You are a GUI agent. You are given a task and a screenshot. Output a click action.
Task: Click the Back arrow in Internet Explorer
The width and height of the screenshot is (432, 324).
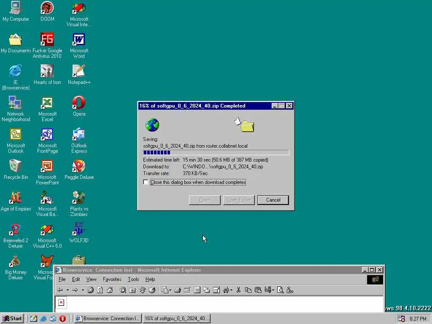point(60,290)
